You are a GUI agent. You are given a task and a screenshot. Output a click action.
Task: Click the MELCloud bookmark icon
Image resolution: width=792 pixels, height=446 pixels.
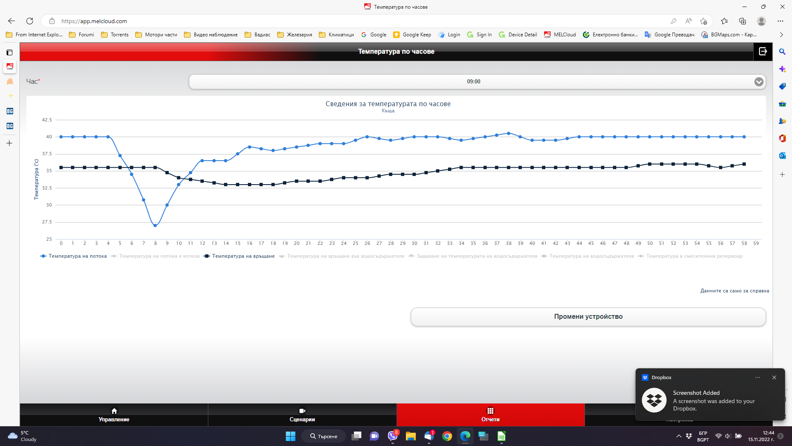click(547, 35)
